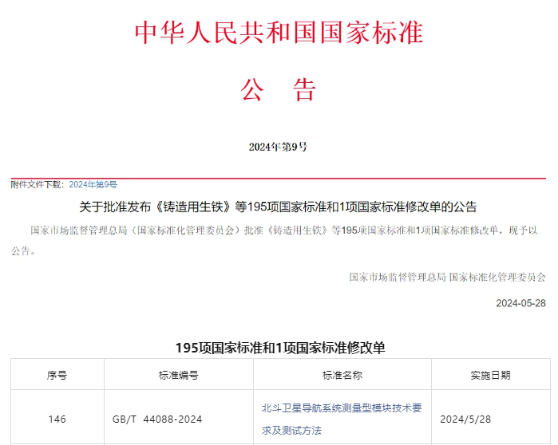Click 国家市场监督管理总局 in the right-aligned signature line

click(x=397, y=278)
